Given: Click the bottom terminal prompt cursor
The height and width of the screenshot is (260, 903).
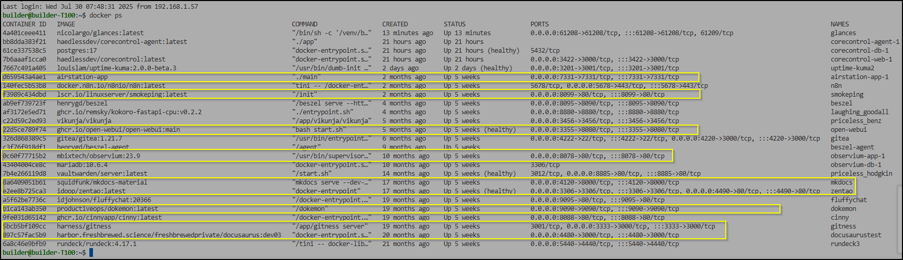Looking at the screenshot, I should [91, 252].
